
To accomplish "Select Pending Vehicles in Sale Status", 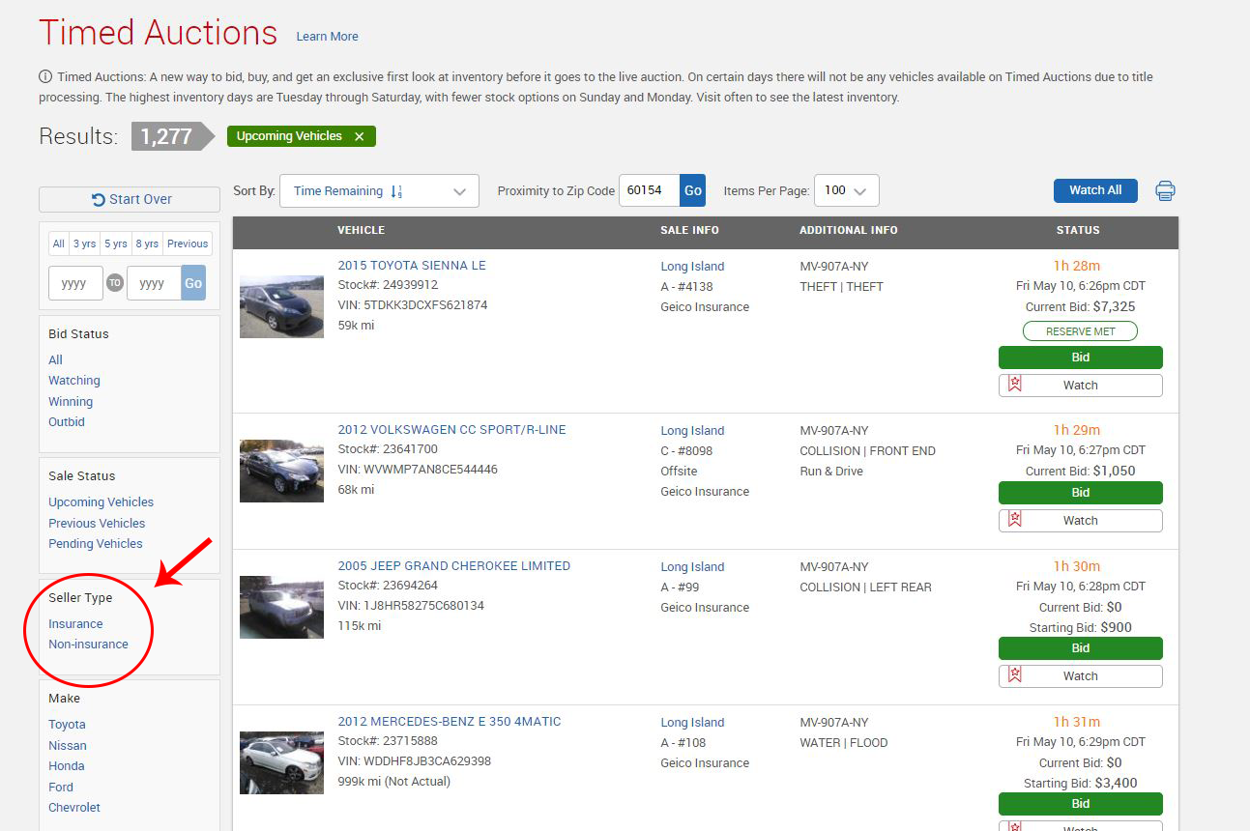I will click(95, 544).
